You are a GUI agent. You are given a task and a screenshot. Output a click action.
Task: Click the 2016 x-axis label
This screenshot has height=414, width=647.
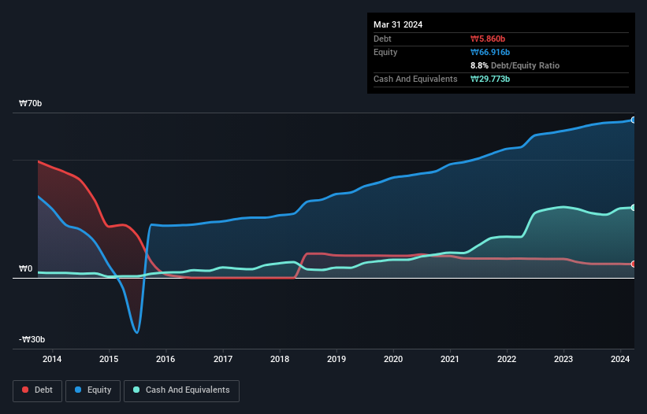[165, 359]
